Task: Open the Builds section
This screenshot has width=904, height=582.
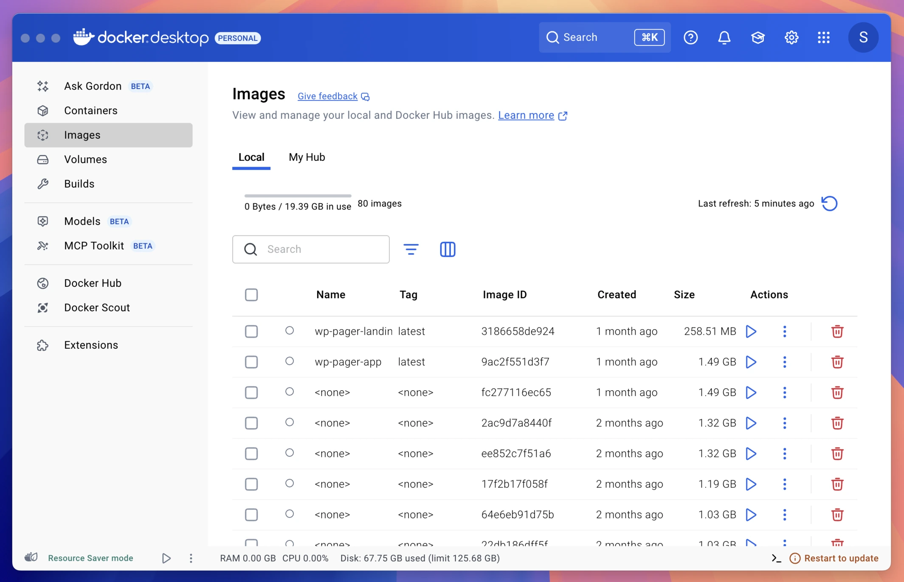Action: tap(79, 184)
